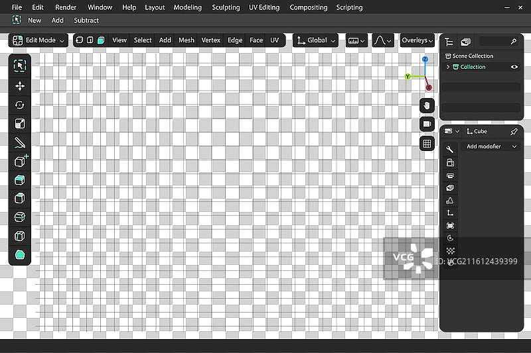Open the Render menu
Screen dimensions: 531x353
[x=66, y=7]
